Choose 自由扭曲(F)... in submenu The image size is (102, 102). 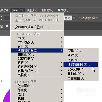[81, 78]
